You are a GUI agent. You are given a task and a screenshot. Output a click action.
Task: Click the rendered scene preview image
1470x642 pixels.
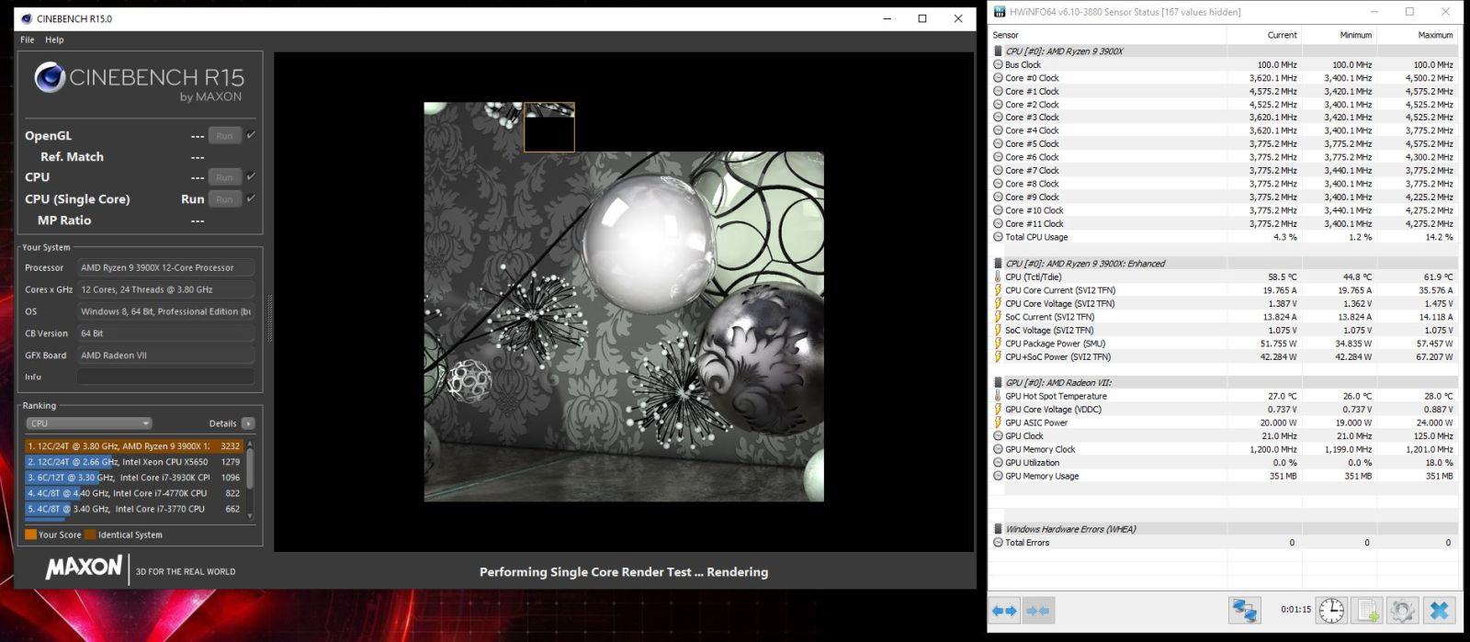(624, 301)
